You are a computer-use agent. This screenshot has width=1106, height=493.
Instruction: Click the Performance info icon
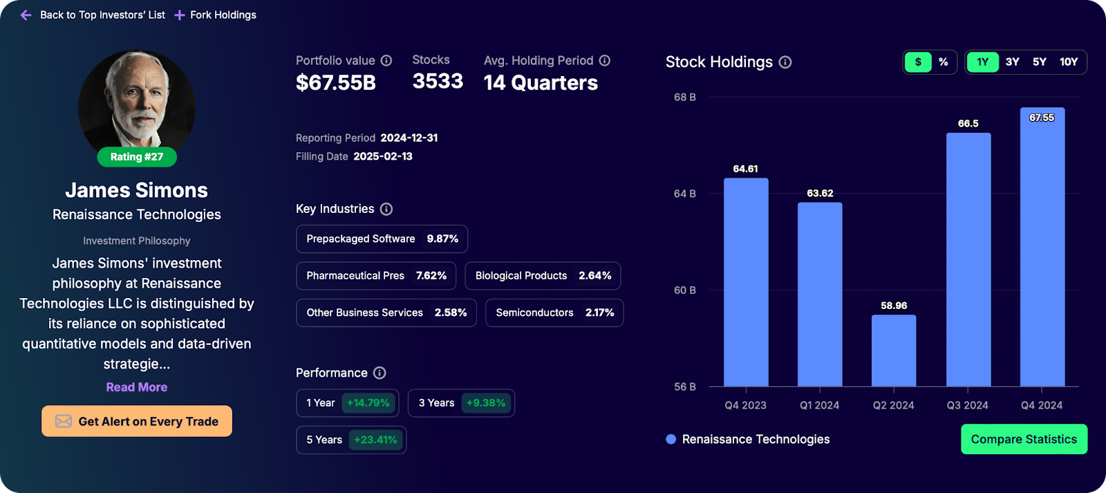[x=379, y=373]
